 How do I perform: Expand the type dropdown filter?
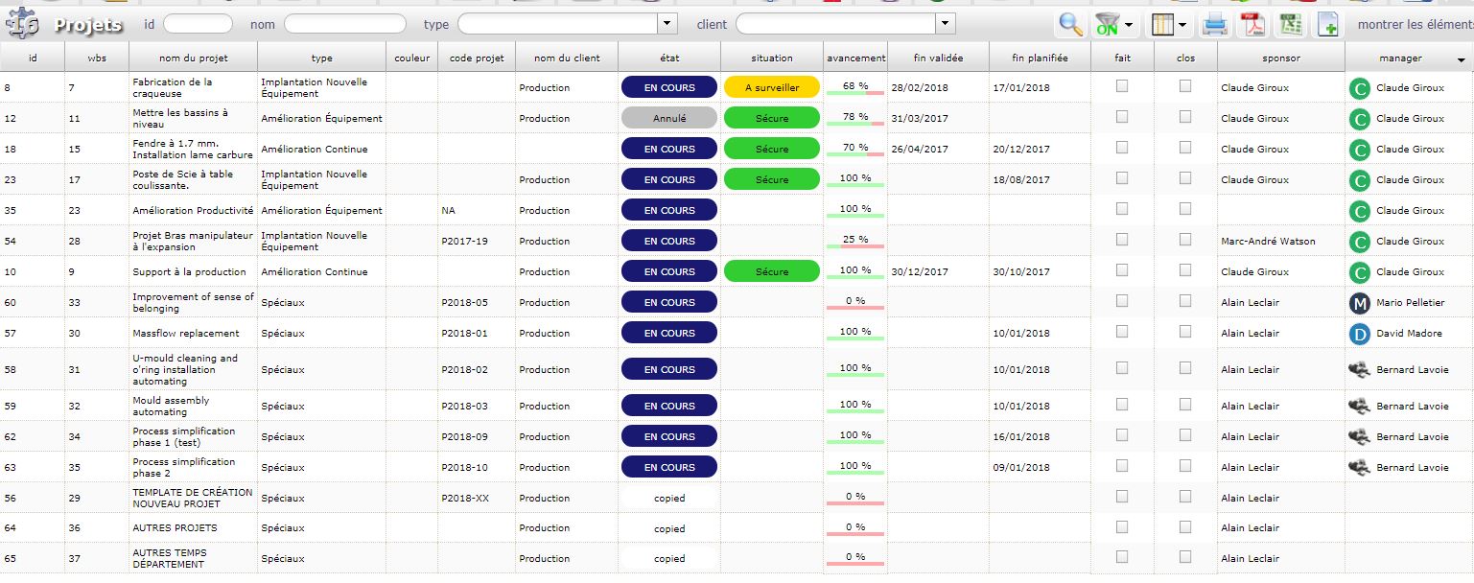[x=667, y=24]
